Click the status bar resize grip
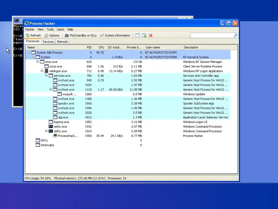278x209 pixels. pyautogui.click(x=237, y=179)
